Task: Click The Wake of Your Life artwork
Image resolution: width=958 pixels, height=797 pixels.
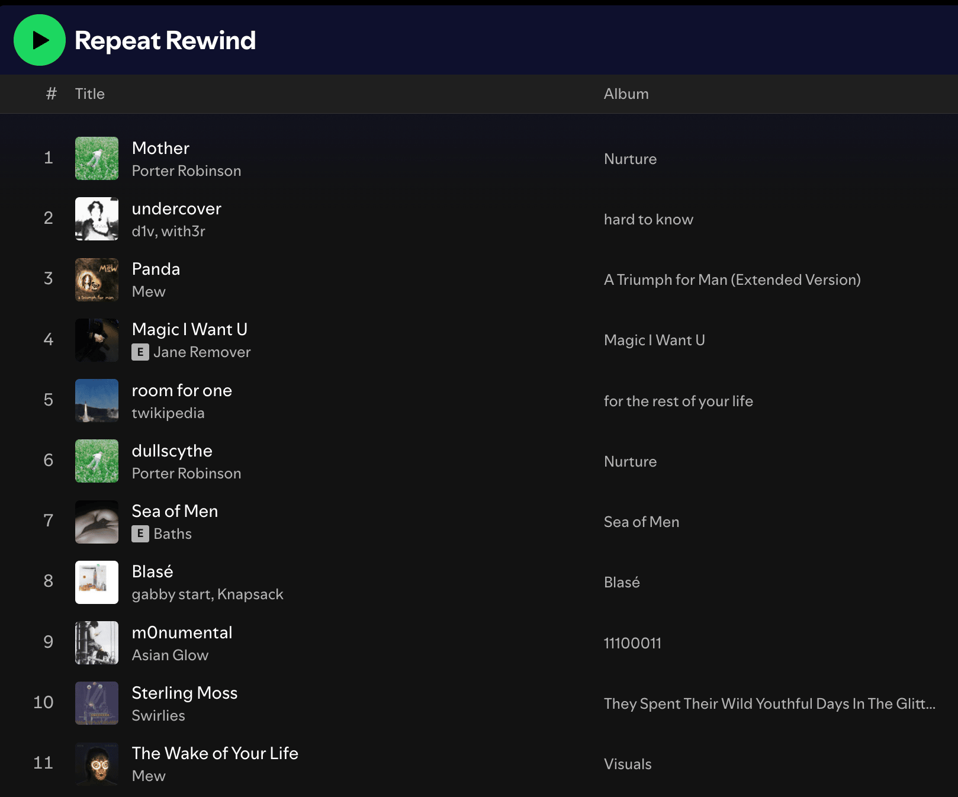Action: pos(97,764)
